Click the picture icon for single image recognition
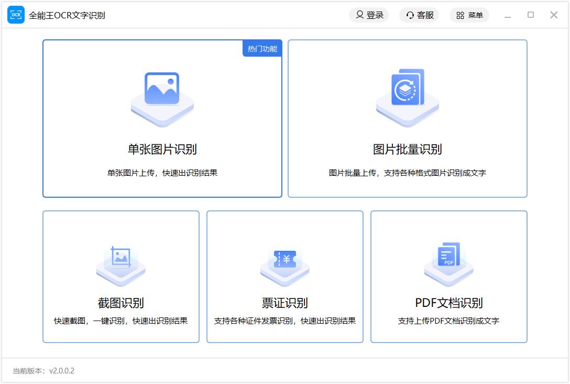The width and height of the screenshot is (570, 384). 162,89
